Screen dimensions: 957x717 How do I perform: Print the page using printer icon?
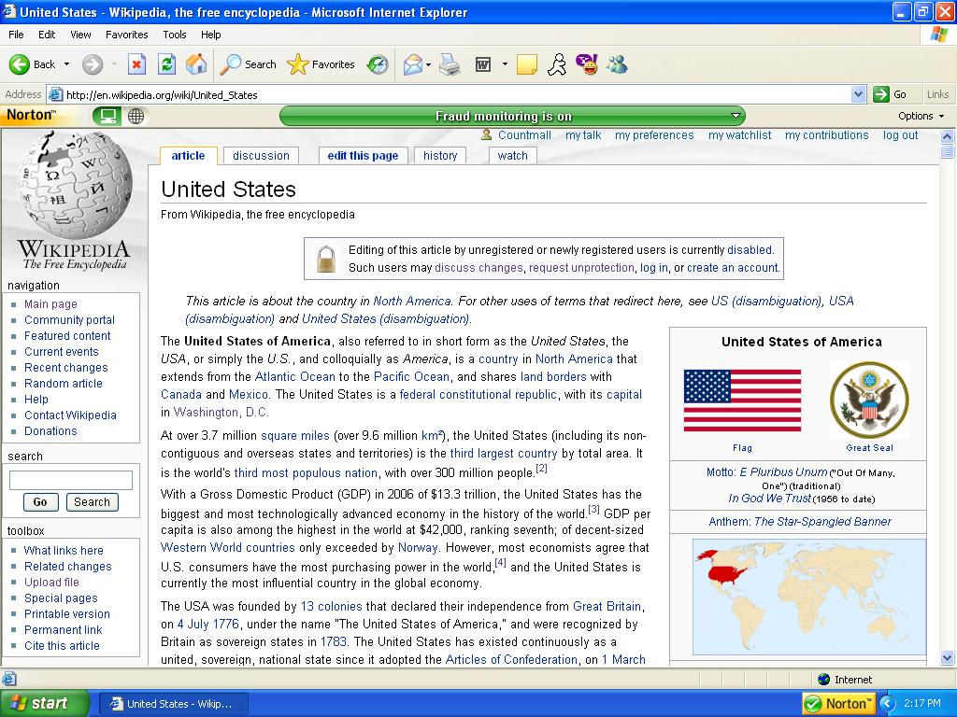click(450, 64)
